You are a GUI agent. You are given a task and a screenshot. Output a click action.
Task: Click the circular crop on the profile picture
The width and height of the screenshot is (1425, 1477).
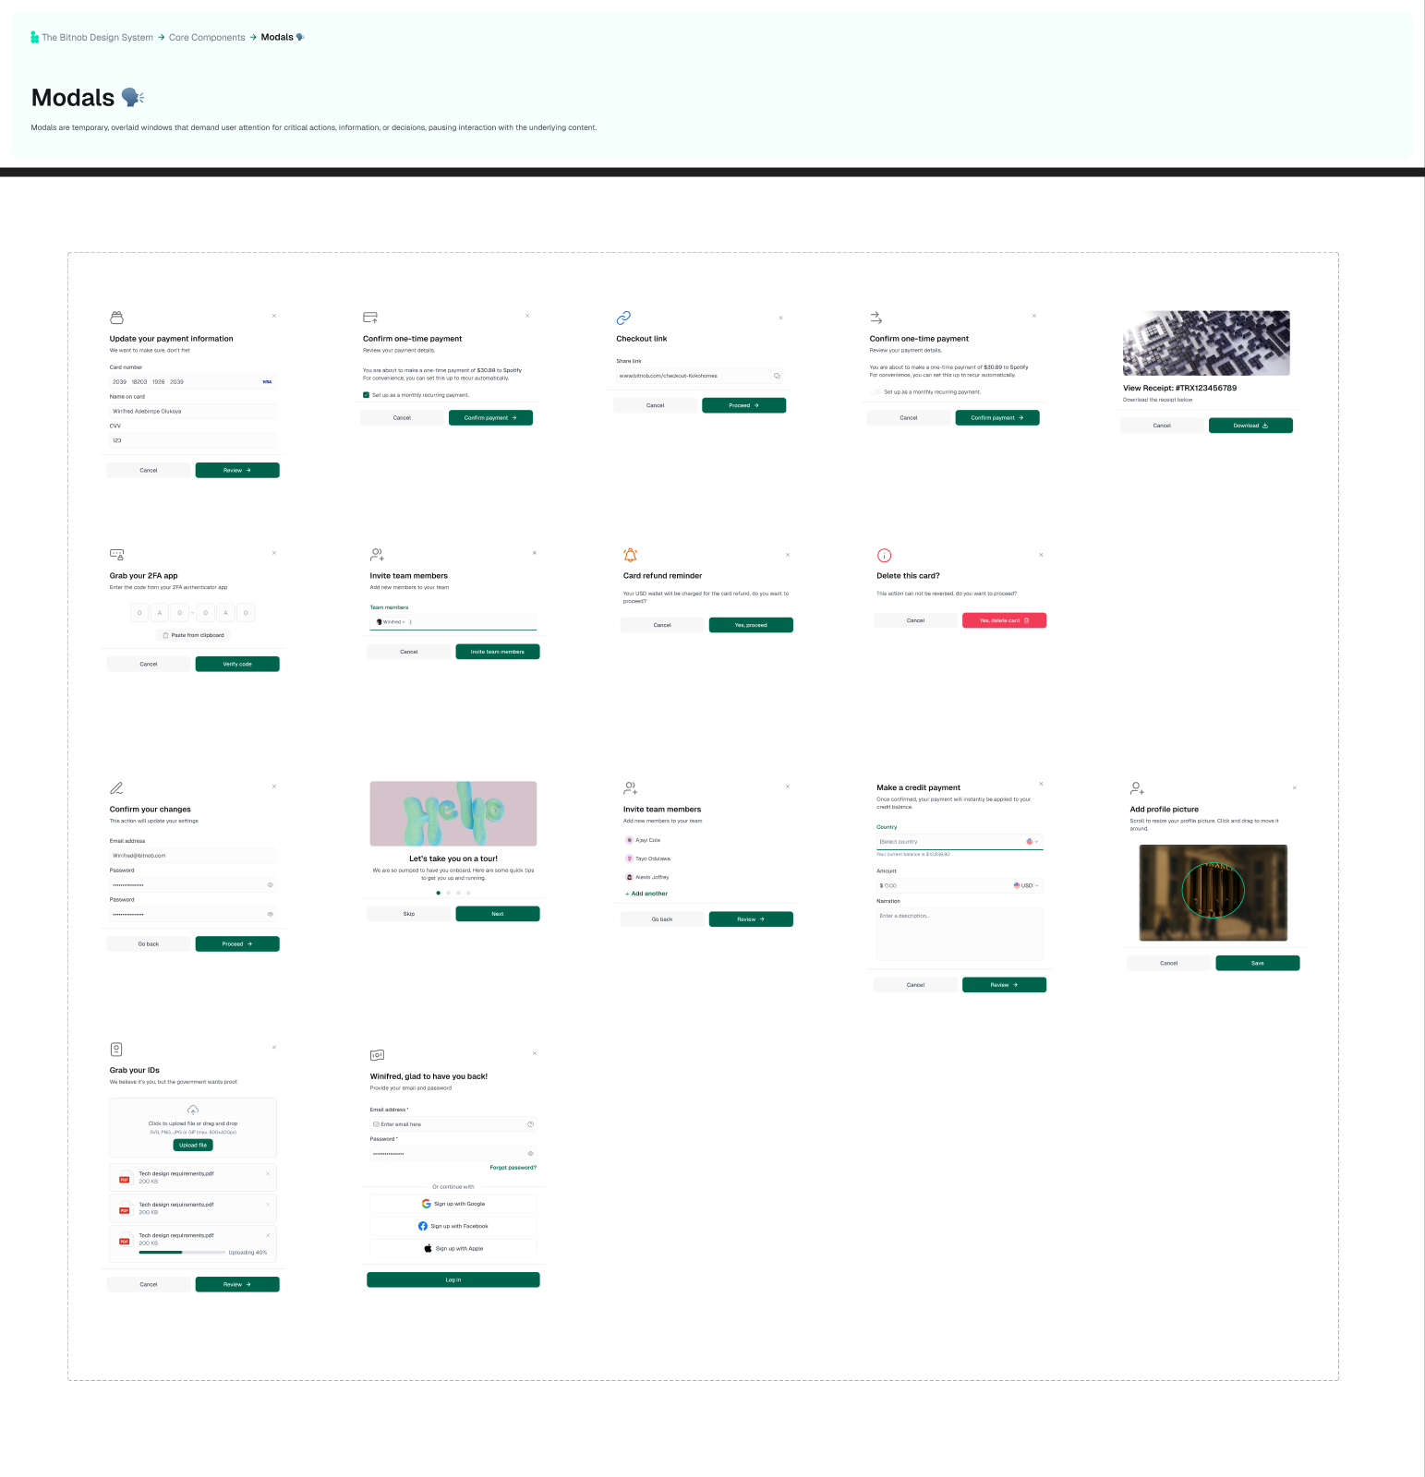click(1213, 890)
